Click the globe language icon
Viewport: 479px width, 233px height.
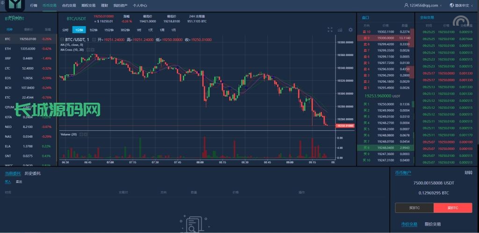click(x=451, y=5)
